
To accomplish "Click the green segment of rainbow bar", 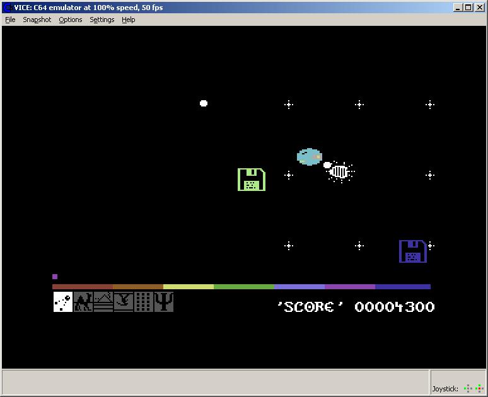I will [x=243, y=287].
